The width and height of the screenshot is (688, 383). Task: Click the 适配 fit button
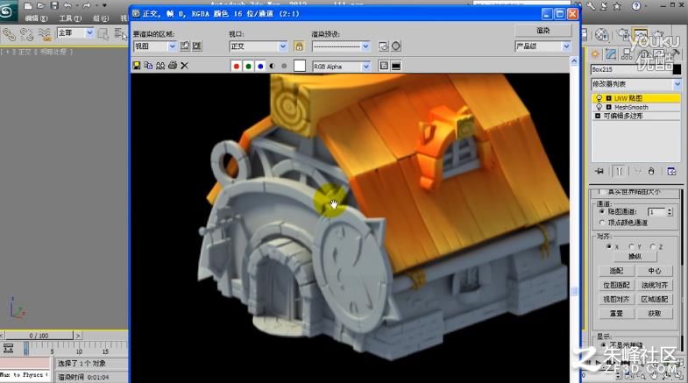[616, 271]
